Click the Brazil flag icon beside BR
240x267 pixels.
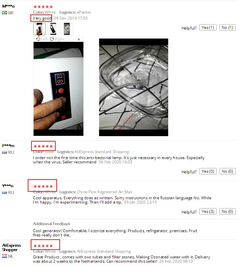point(4,13)
